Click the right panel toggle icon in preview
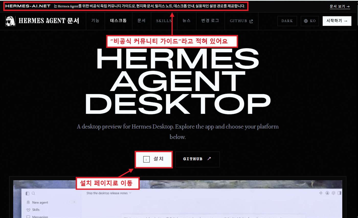This screenshot has height=218, width=358. click(x=339, y=193)
